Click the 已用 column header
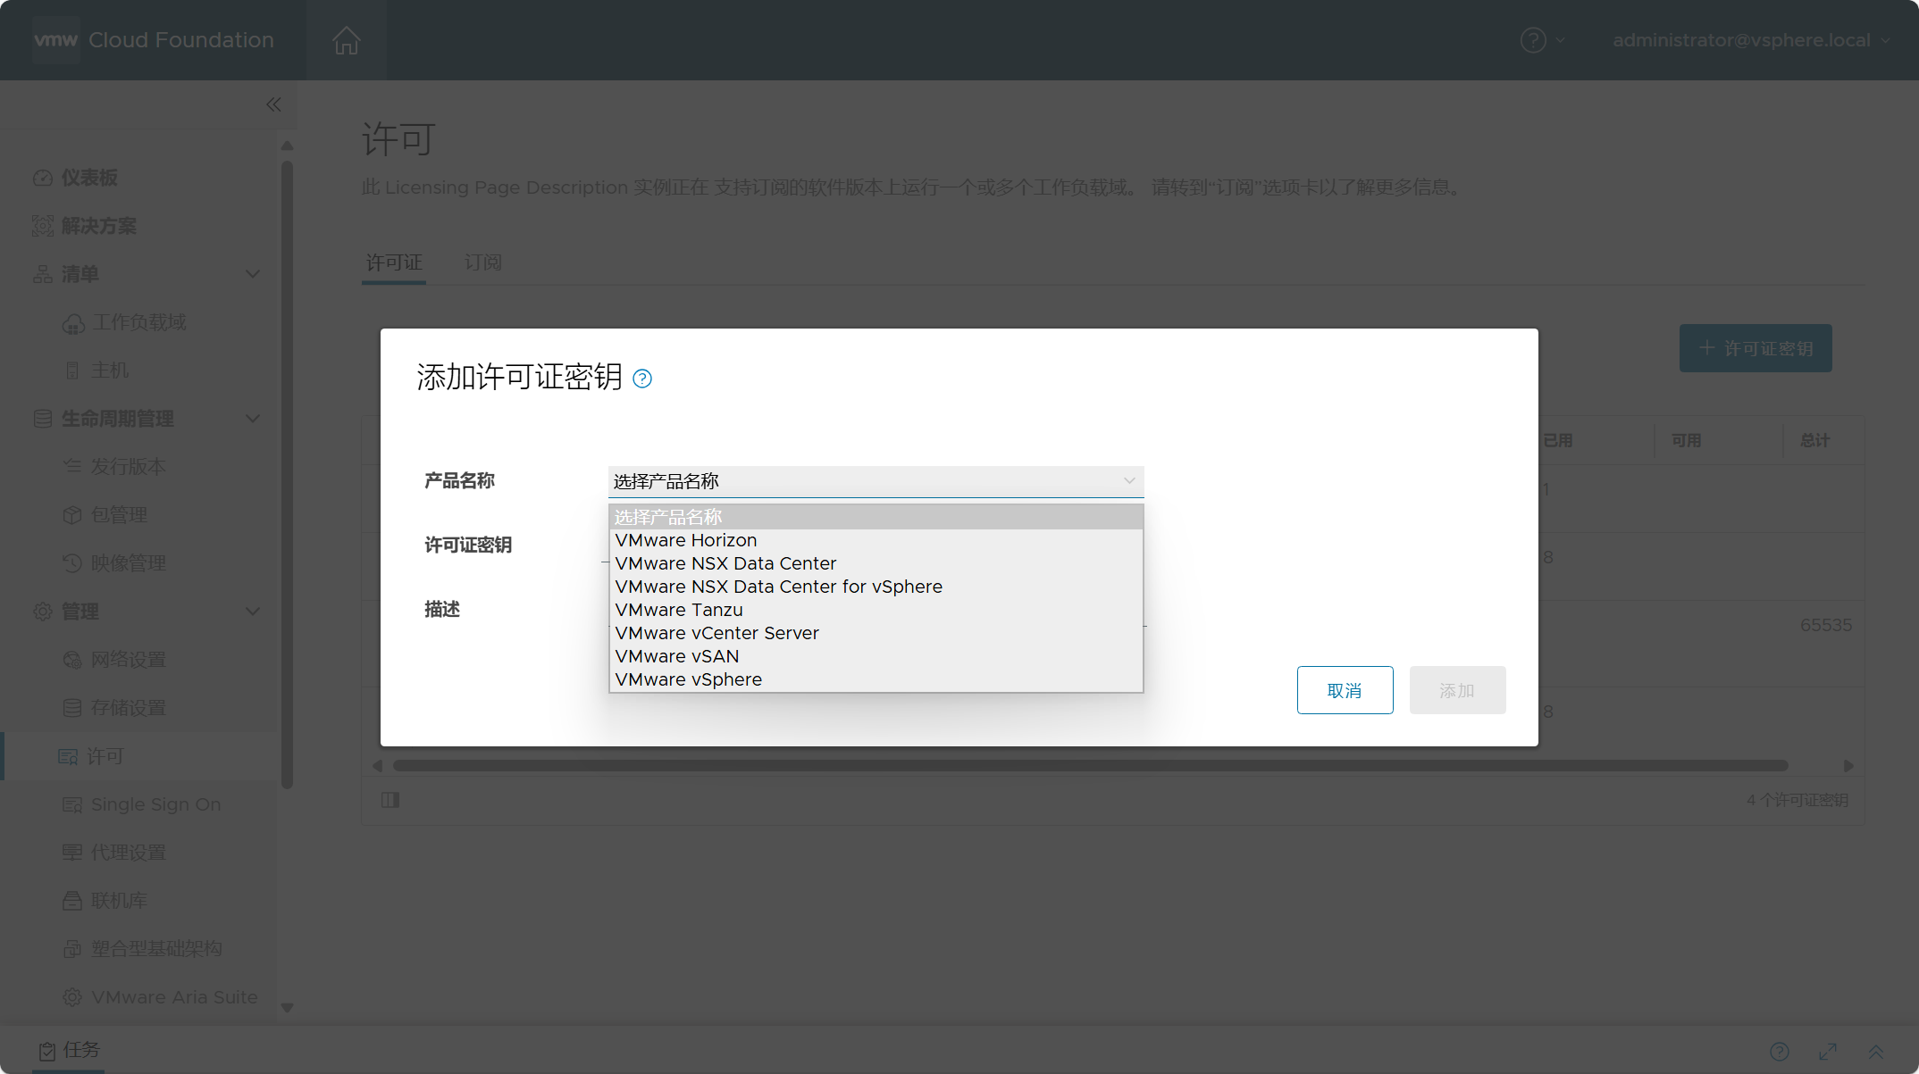This screenshot has height=1074, width=1919. click(x=1557, y=440)
